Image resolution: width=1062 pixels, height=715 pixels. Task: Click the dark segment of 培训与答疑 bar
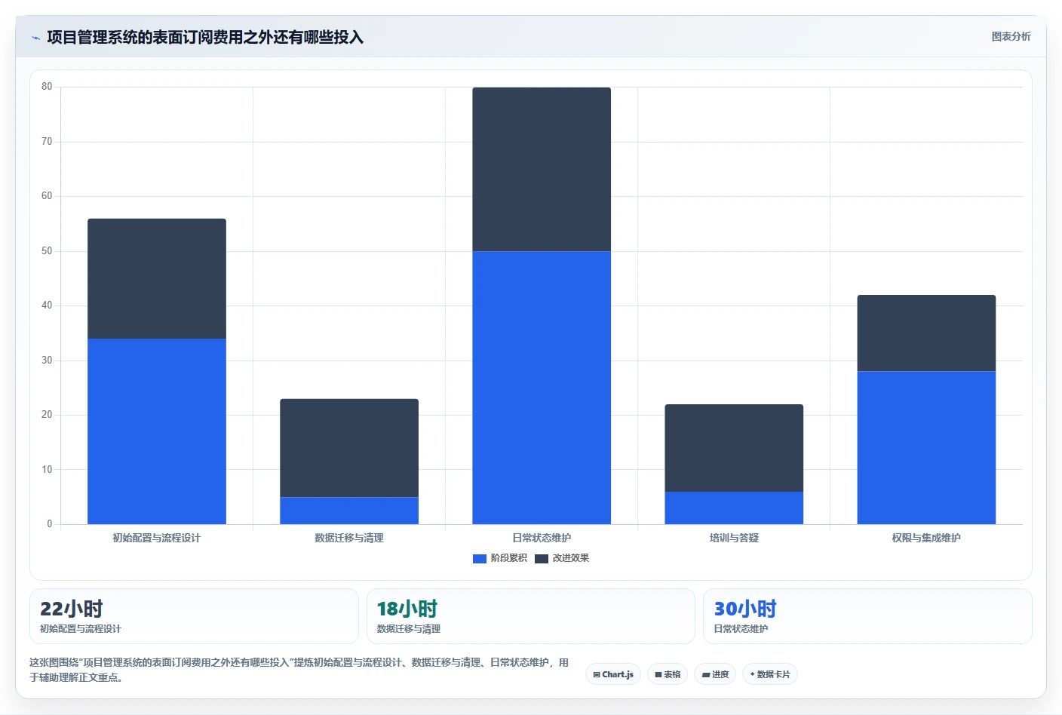click(x=734, y=448)
